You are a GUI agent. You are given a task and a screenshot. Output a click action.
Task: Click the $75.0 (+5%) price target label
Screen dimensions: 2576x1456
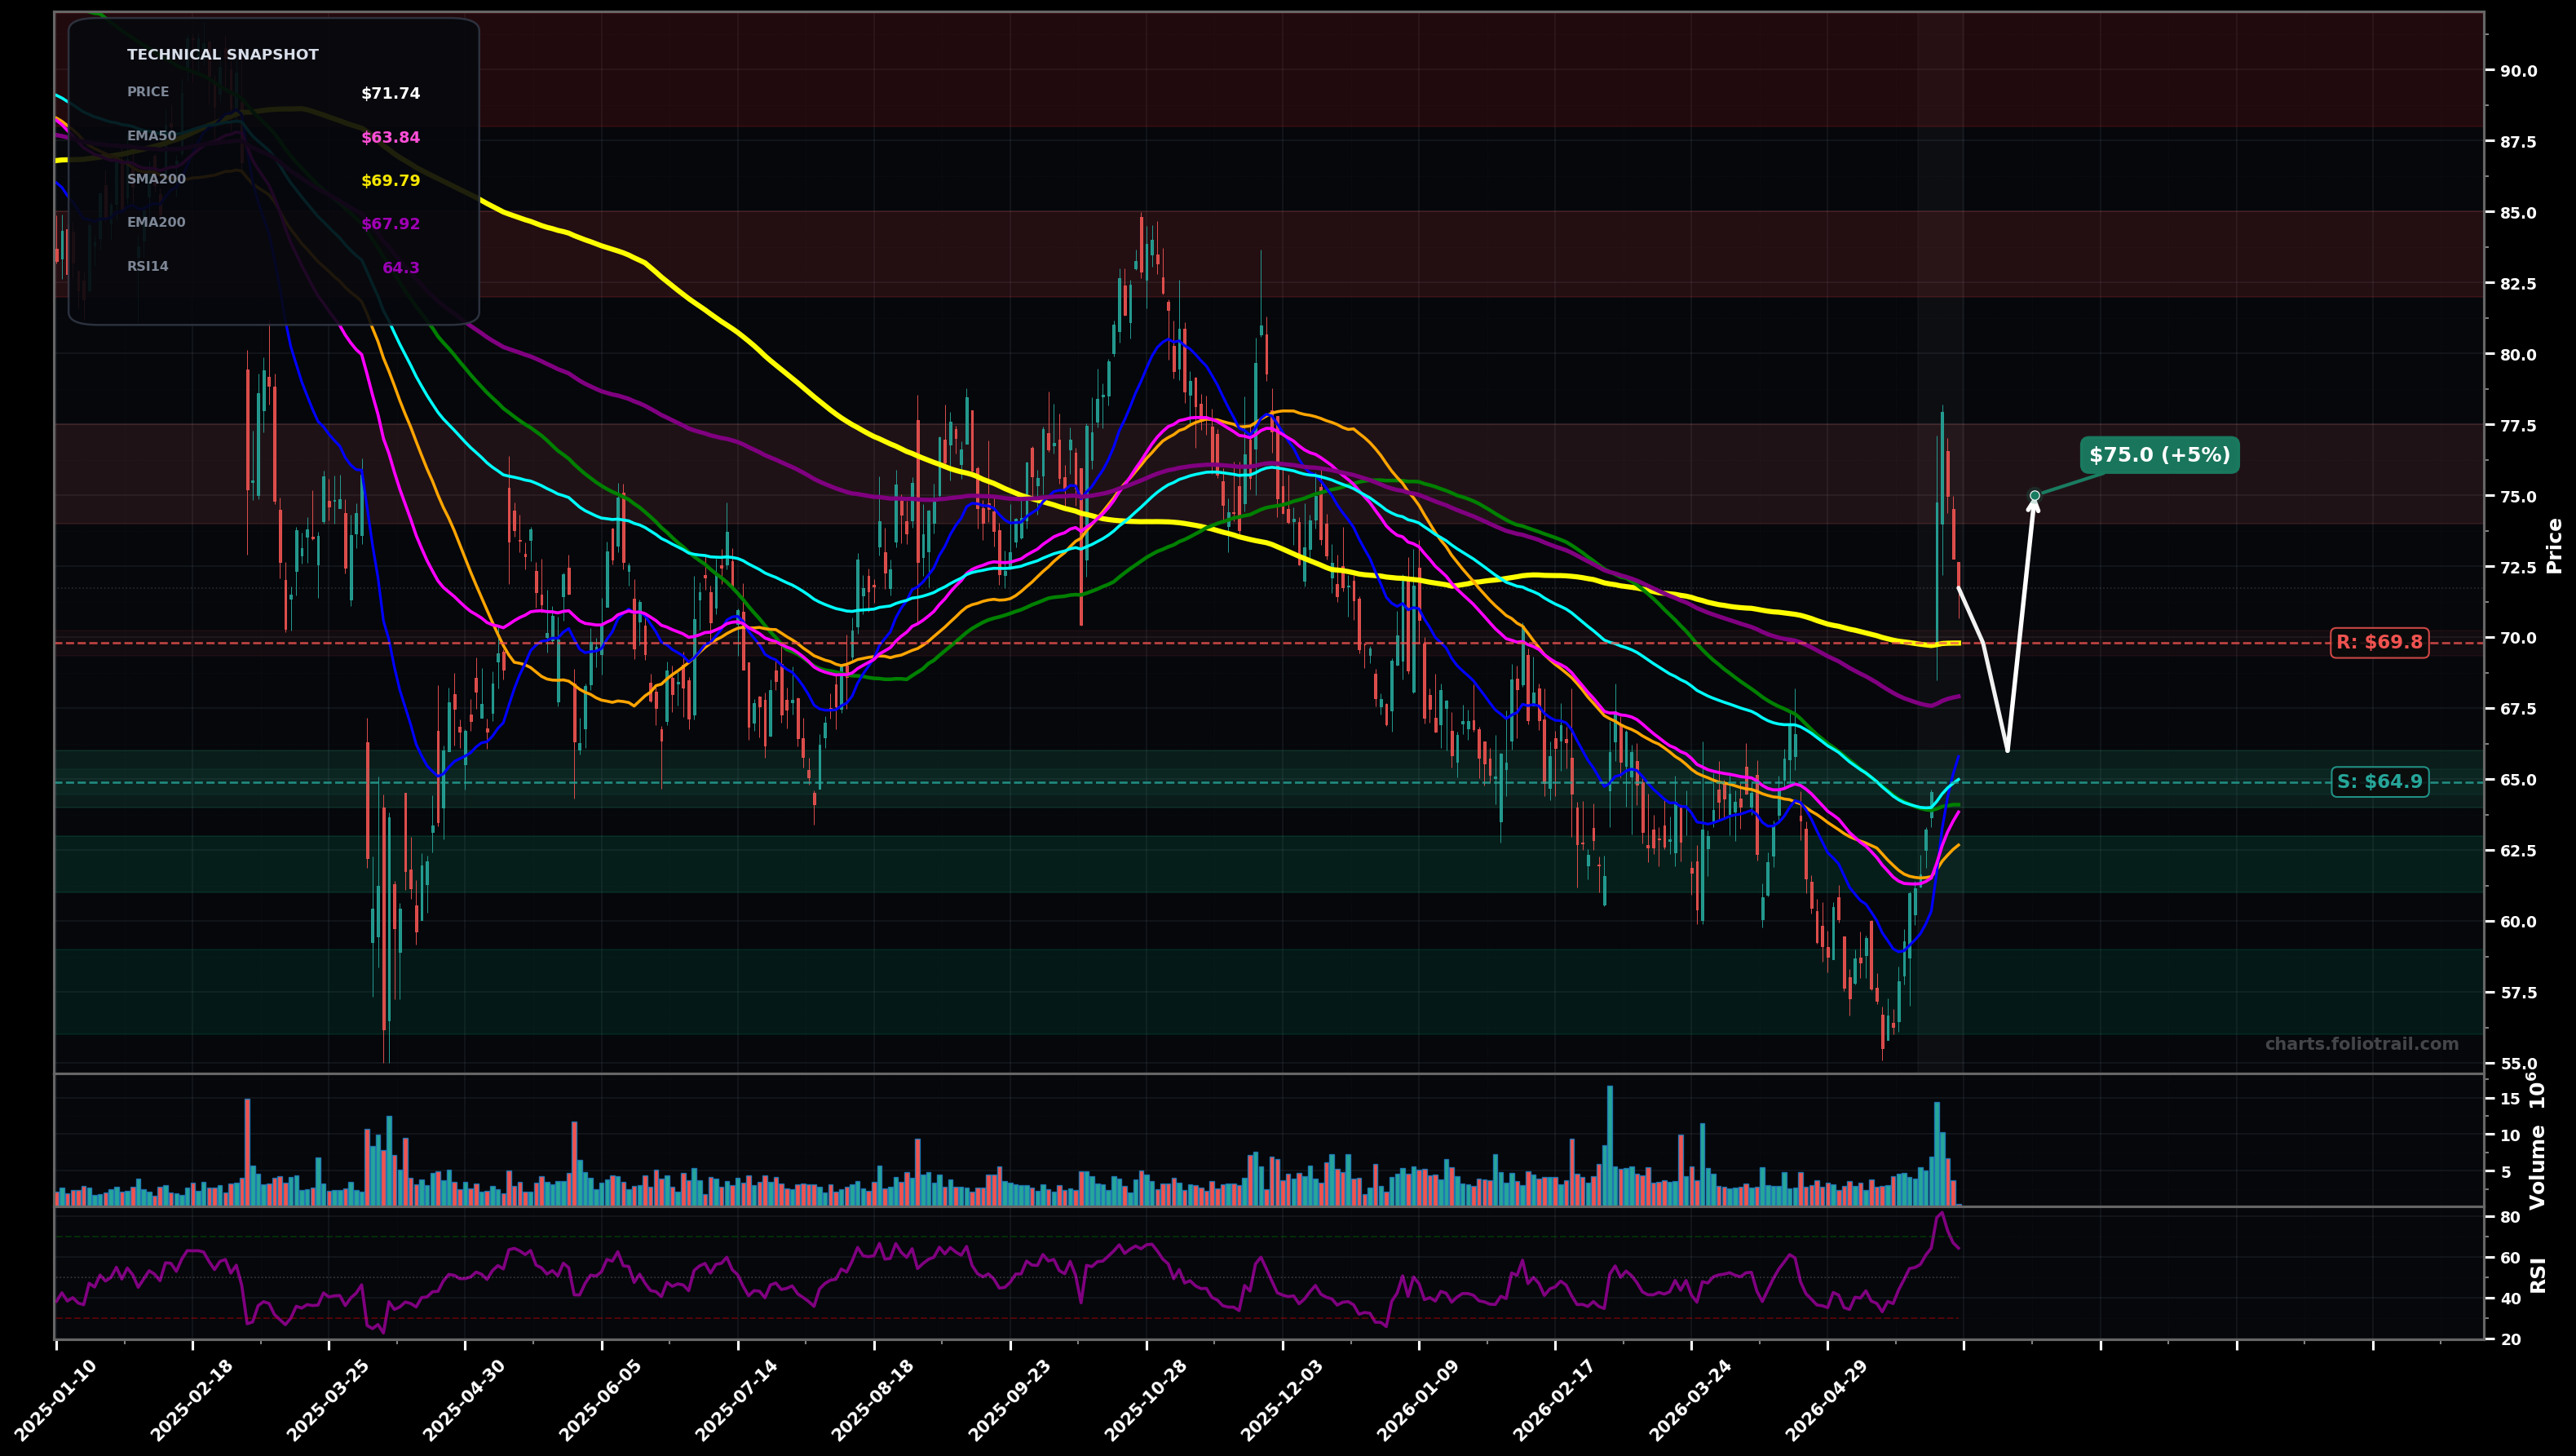pyautogui.click(x=2159, y=455)
